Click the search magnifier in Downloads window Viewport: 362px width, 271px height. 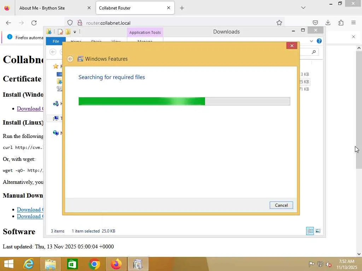[x=314, y=52]
